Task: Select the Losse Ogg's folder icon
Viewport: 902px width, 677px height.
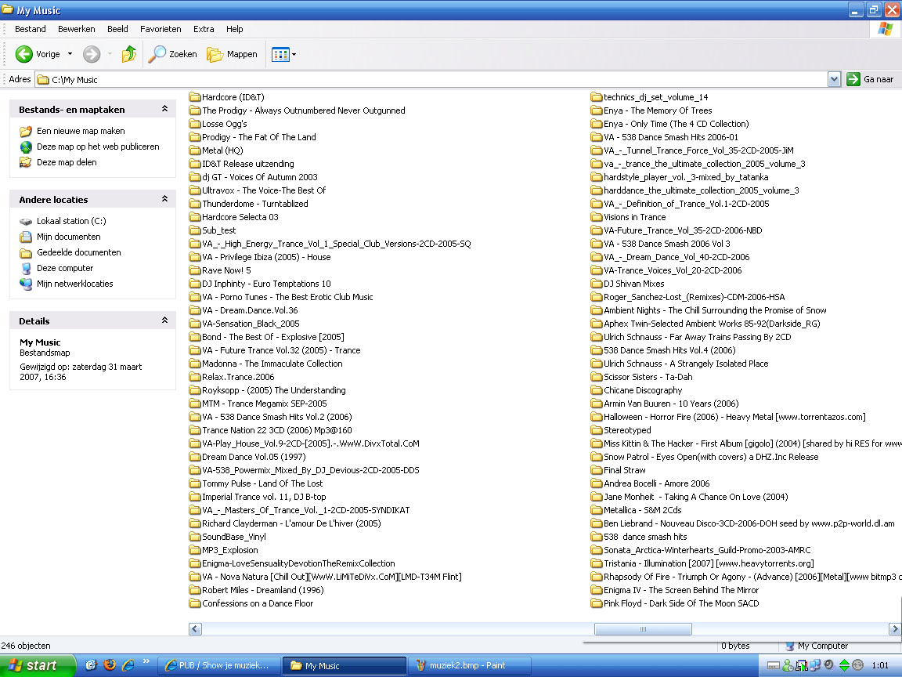Action: coord(194,124)
